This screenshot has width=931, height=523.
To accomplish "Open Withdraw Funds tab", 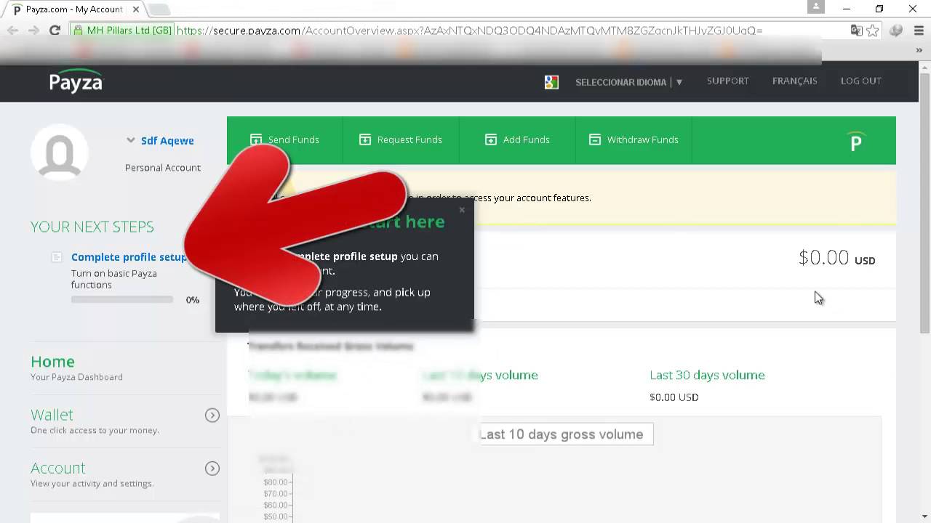I will click(x=634, y=139).
